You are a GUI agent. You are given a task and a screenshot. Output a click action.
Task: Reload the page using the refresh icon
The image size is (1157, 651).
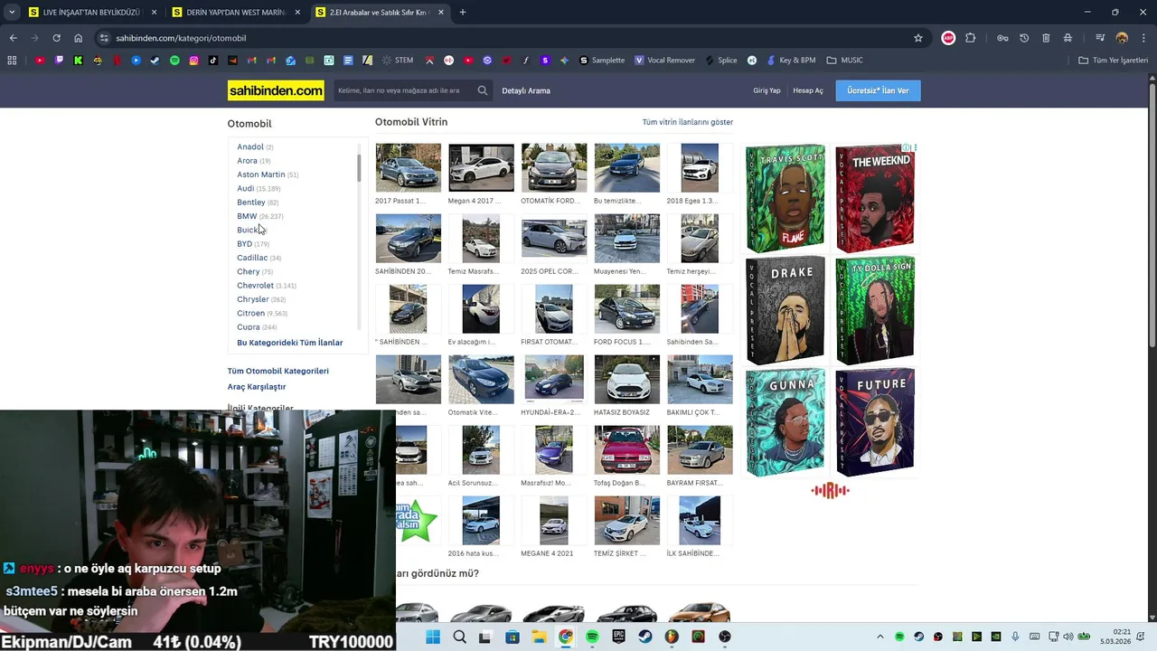point(56,38)
